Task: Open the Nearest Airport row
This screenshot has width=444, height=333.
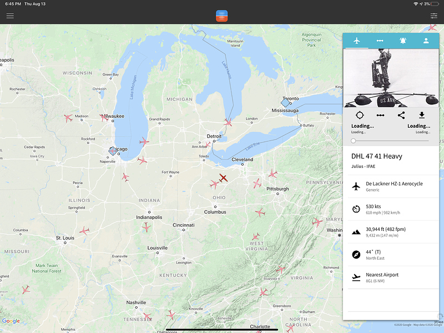Action: pyautogui.click(x=393, y=277)
